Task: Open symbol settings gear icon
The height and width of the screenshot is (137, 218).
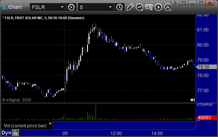Action: pyautogui.click(x=71, y=7)
